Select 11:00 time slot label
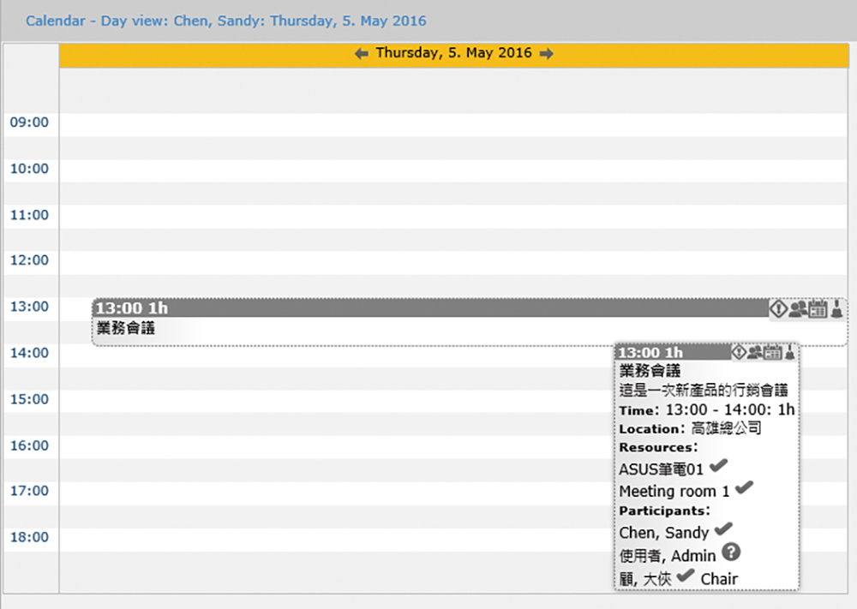857x609 pixels. coord(29,215)
